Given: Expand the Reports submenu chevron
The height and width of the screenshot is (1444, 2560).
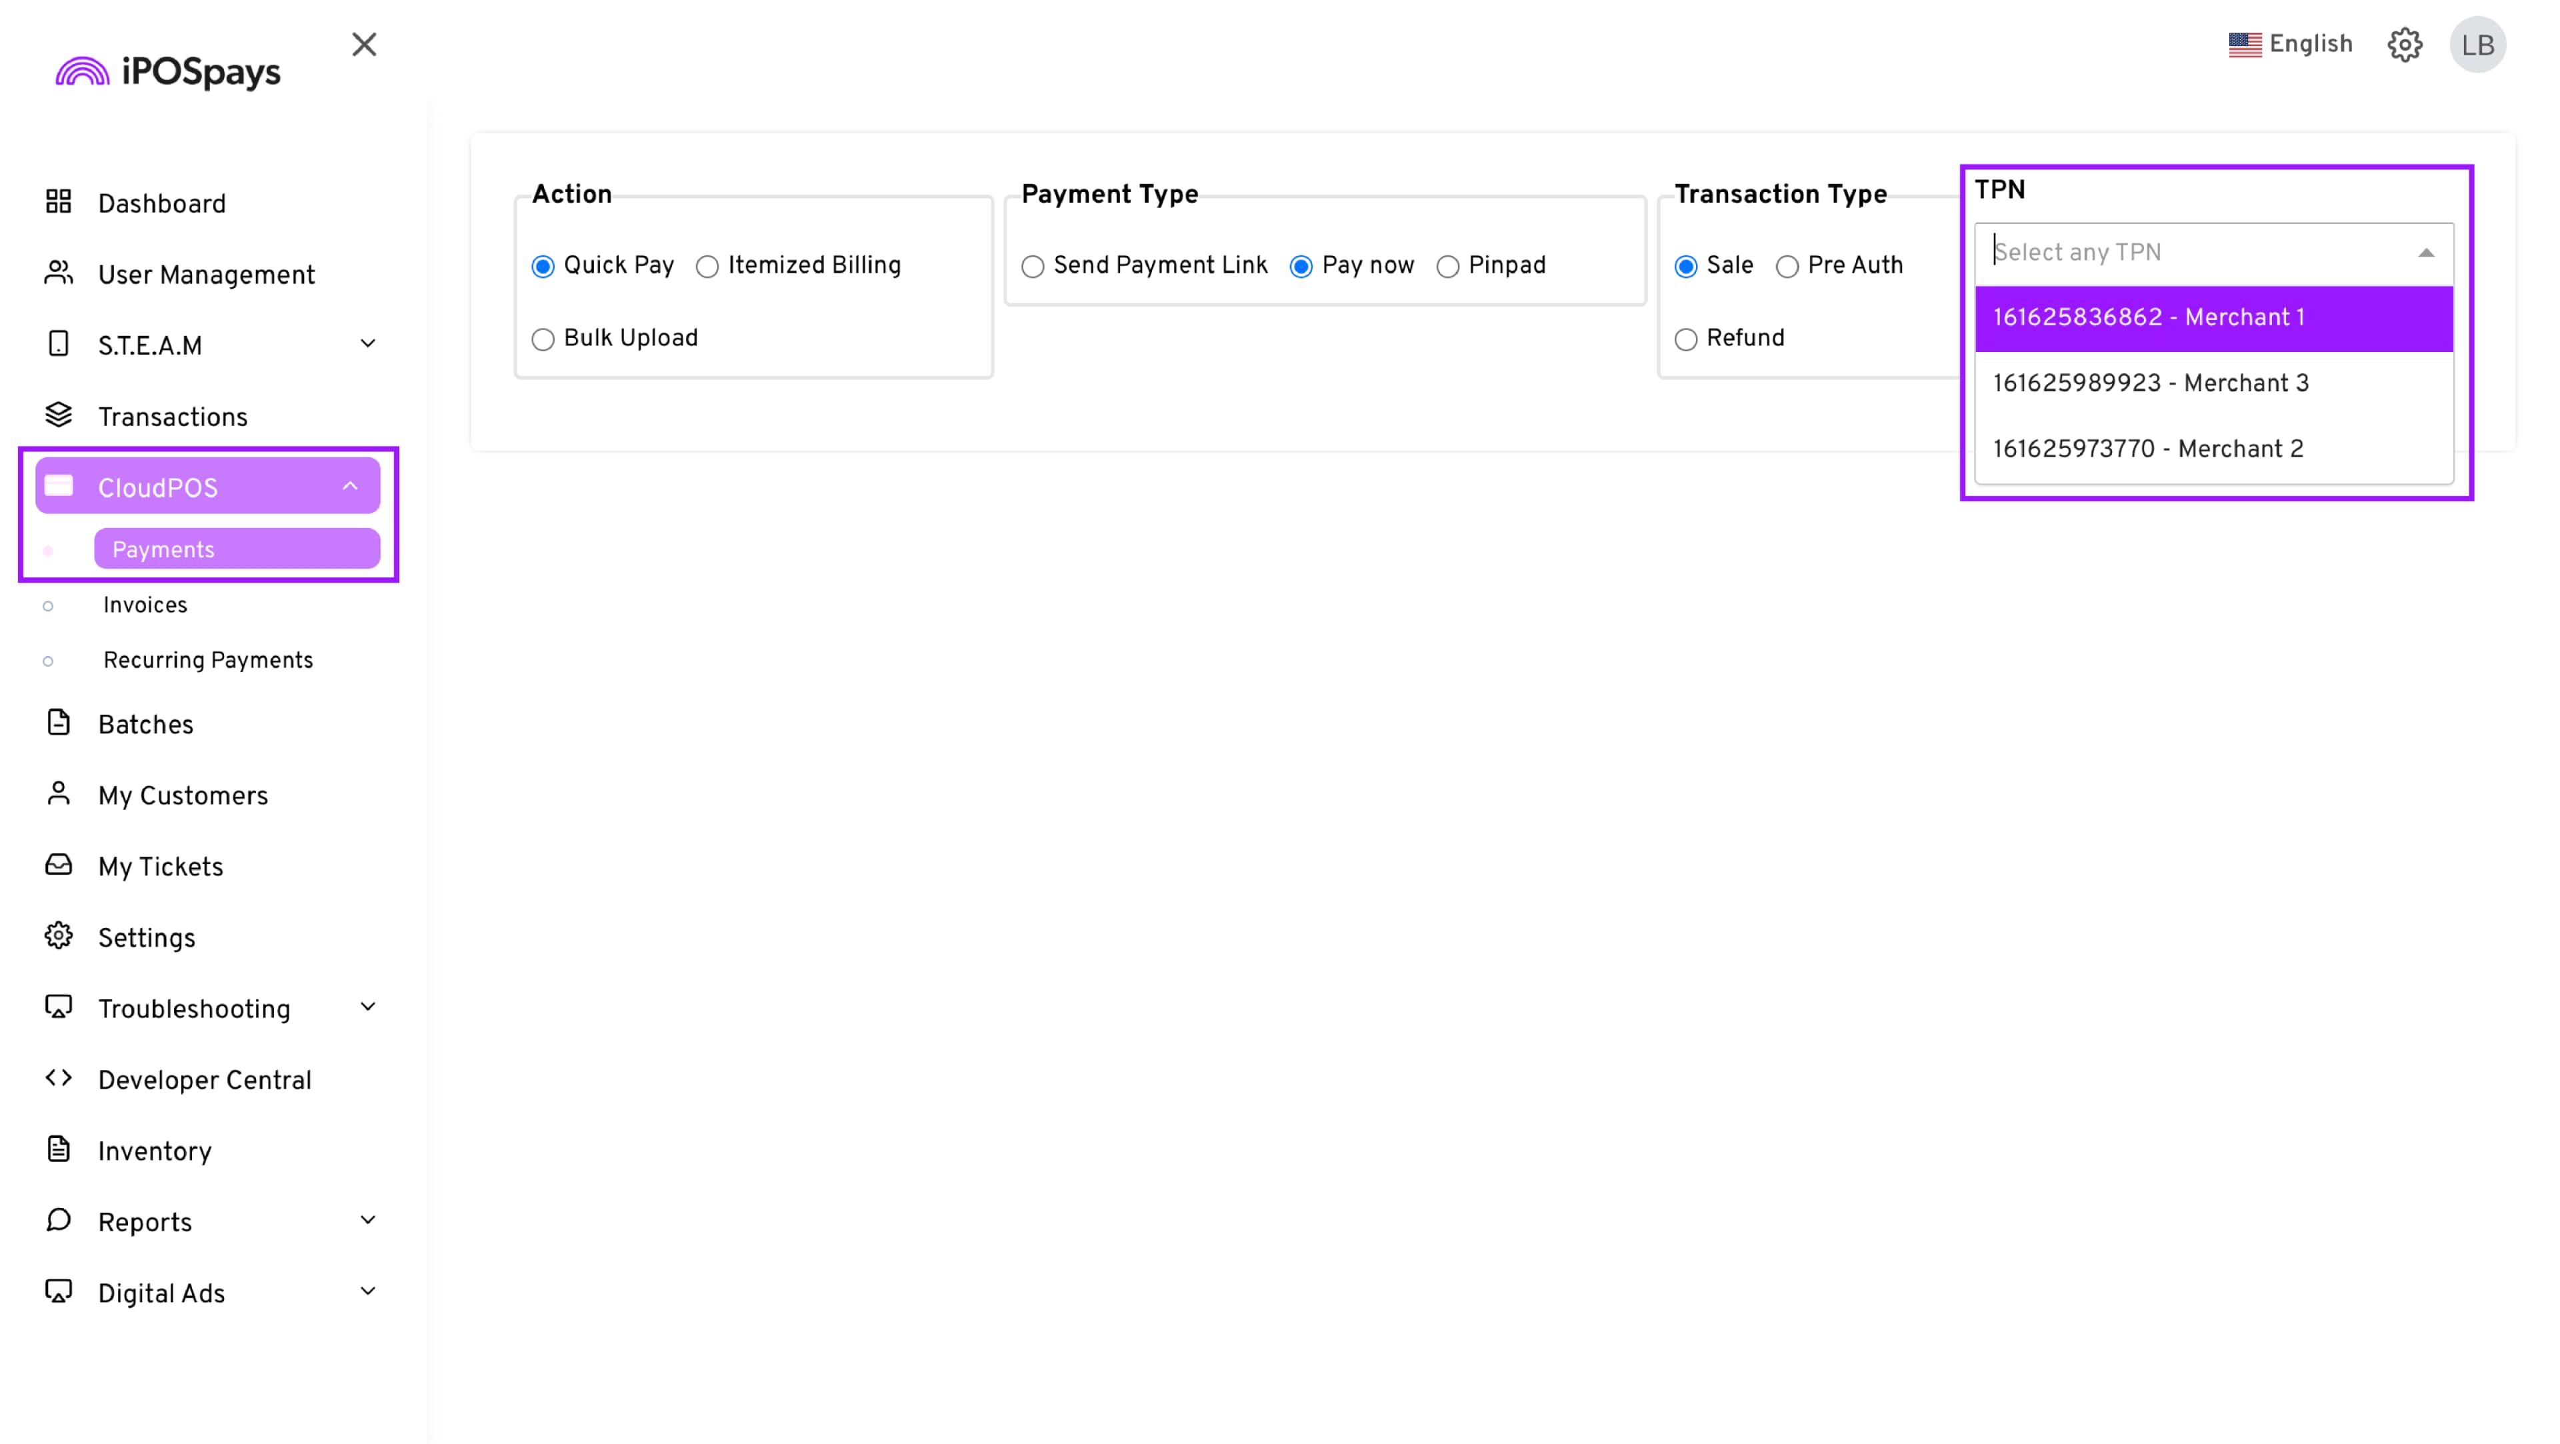Looking at the screenshot, I should [368, 1221].
